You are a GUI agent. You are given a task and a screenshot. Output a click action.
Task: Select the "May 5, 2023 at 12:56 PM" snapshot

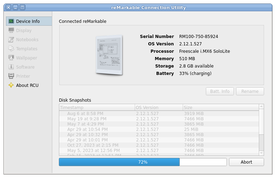(159, 151)
